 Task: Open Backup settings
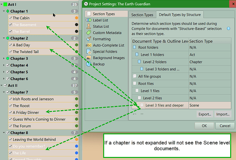[x=99, y=64]
